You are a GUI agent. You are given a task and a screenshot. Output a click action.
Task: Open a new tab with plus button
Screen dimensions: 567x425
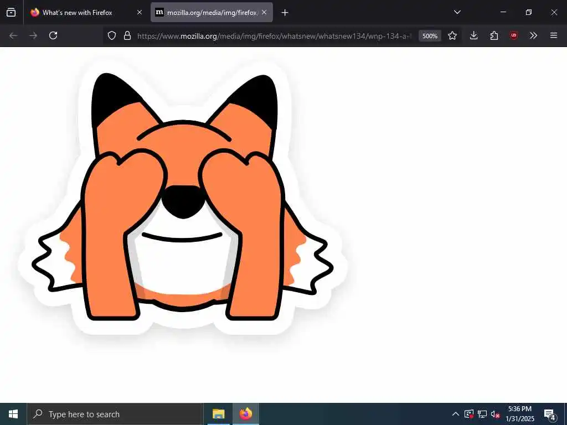285,13
